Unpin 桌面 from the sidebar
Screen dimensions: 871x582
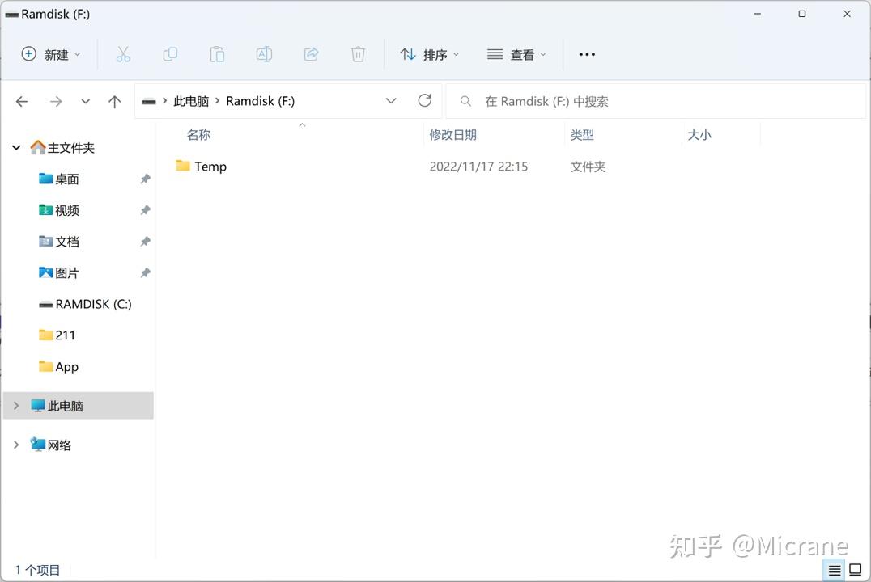(x=145, y=179)
